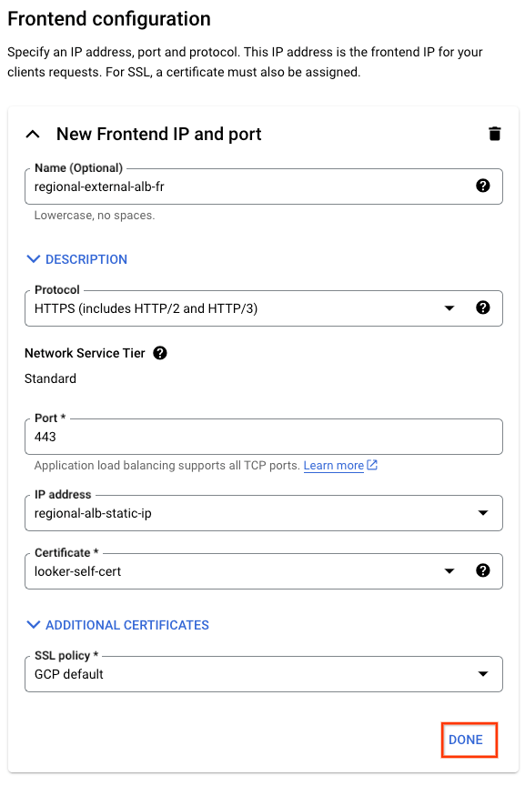Screen dimensions: 525x786
Task: Click the DESCRIPTION chevron icon
Action: tap(33, 259)
